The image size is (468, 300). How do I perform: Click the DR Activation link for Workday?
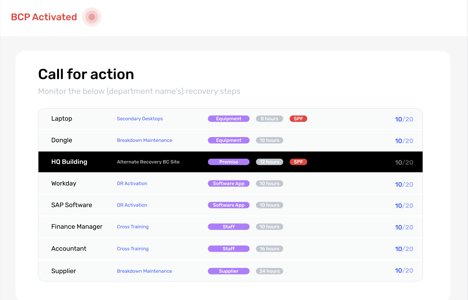tap(132, 184)
